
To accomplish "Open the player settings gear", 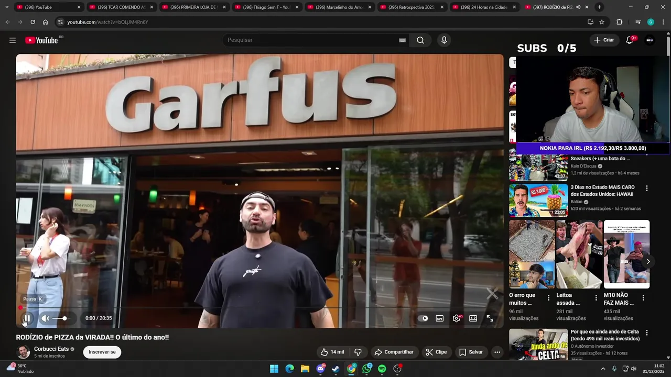I will coord(457,318).
